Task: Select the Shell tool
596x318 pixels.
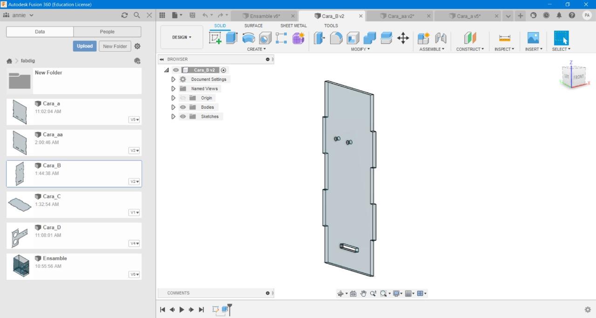Action: tap(353, 38)
